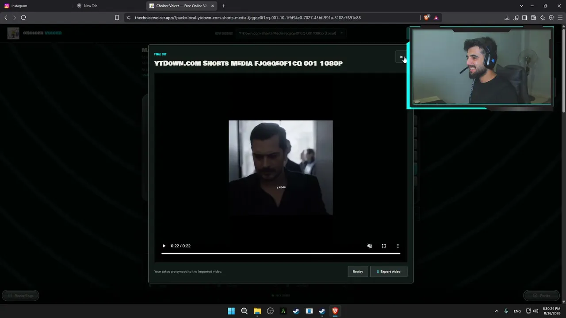566x318 pixels.
Task: Reload the current page
Action: pos(23,18)
